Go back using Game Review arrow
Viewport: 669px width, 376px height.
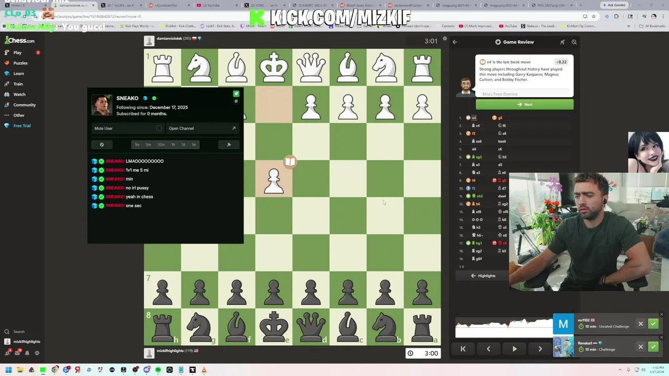click(455, 42)
